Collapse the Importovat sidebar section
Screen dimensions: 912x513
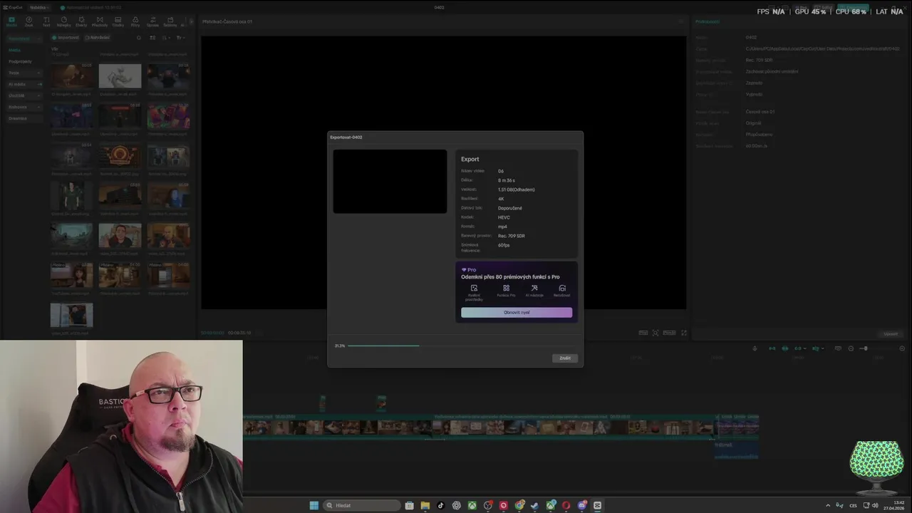click(x=24, y=38)
